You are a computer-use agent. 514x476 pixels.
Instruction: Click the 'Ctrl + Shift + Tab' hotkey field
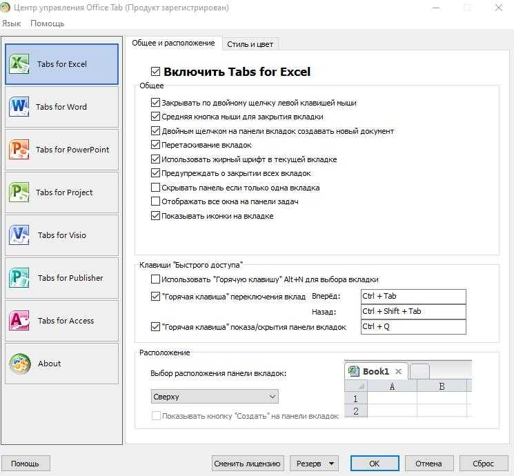[413, 311]
